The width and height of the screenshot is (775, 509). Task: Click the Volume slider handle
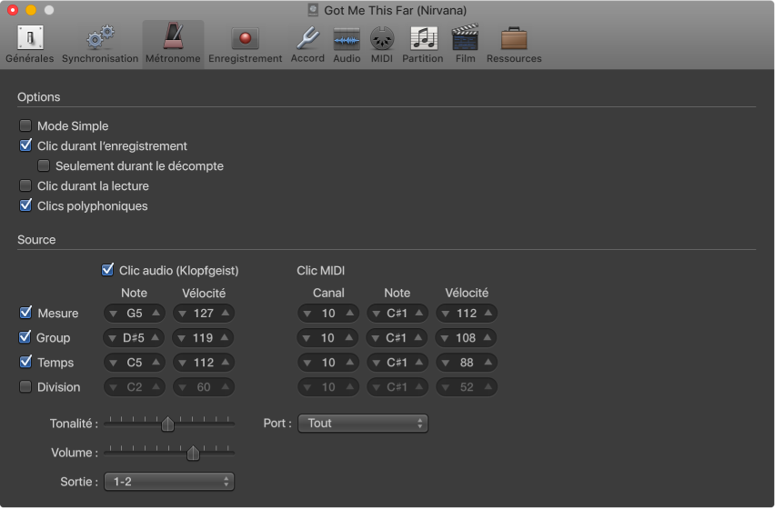pyautogui.click(x=193, y=454)
